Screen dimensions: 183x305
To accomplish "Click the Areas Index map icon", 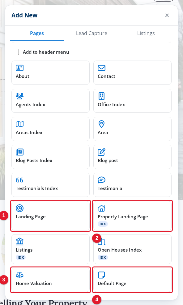I will [19, 124].
